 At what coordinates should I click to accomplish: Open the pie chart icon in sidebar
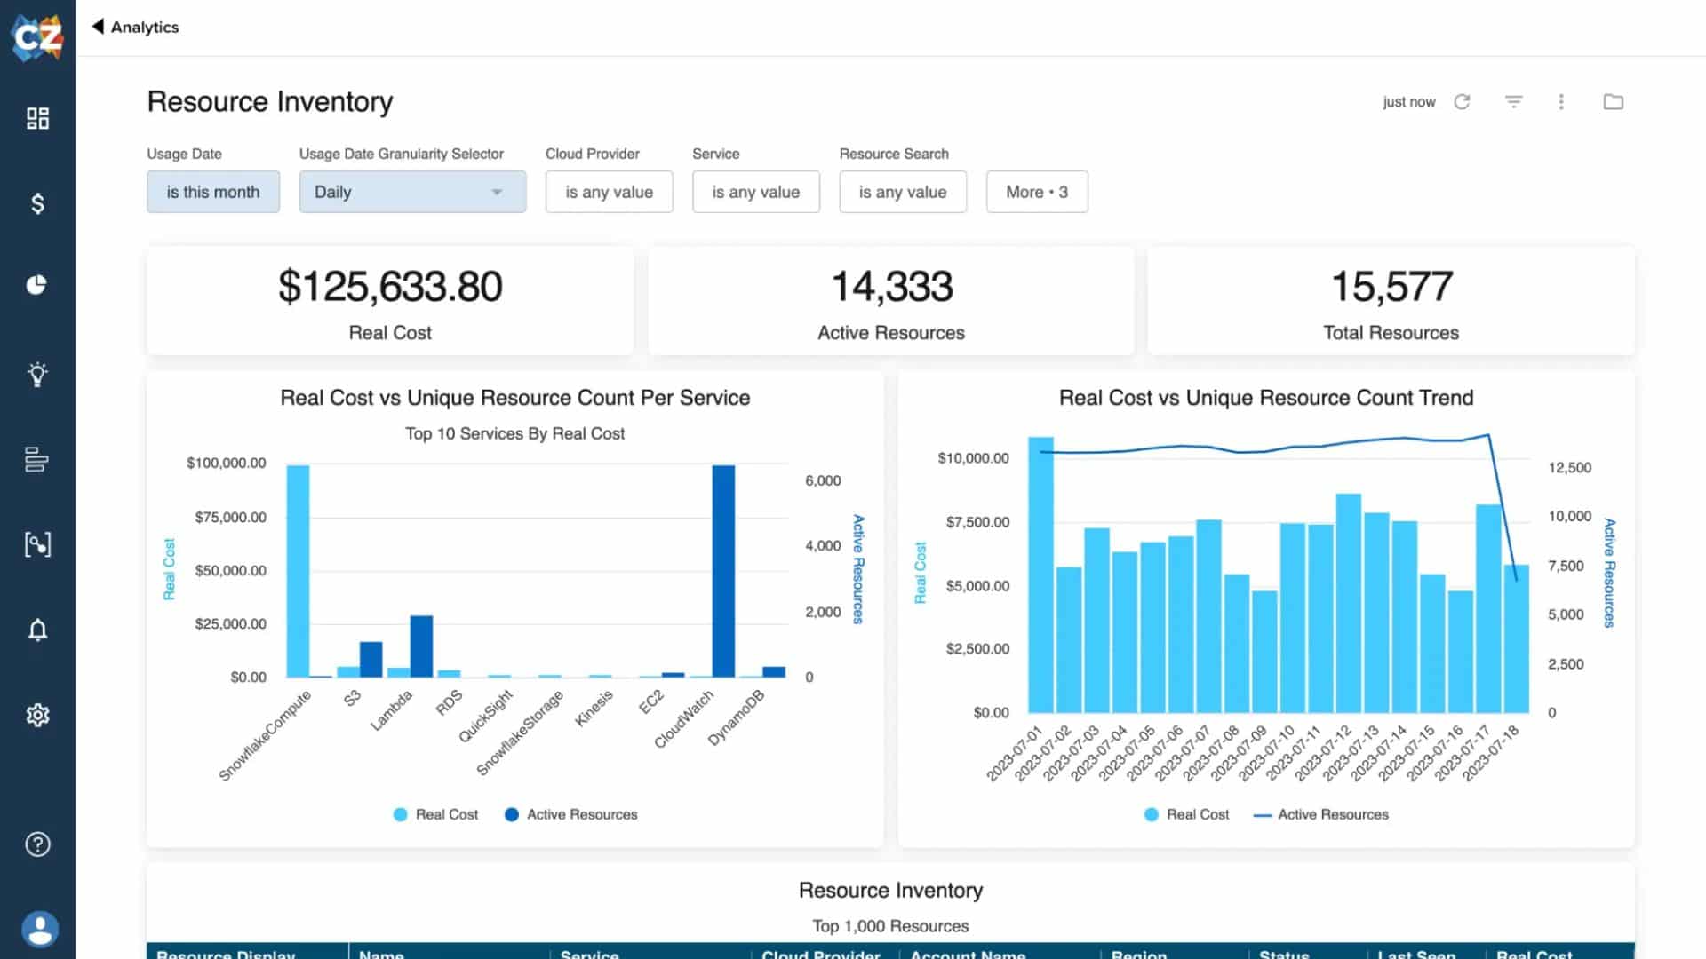click(x=37, y=285)
